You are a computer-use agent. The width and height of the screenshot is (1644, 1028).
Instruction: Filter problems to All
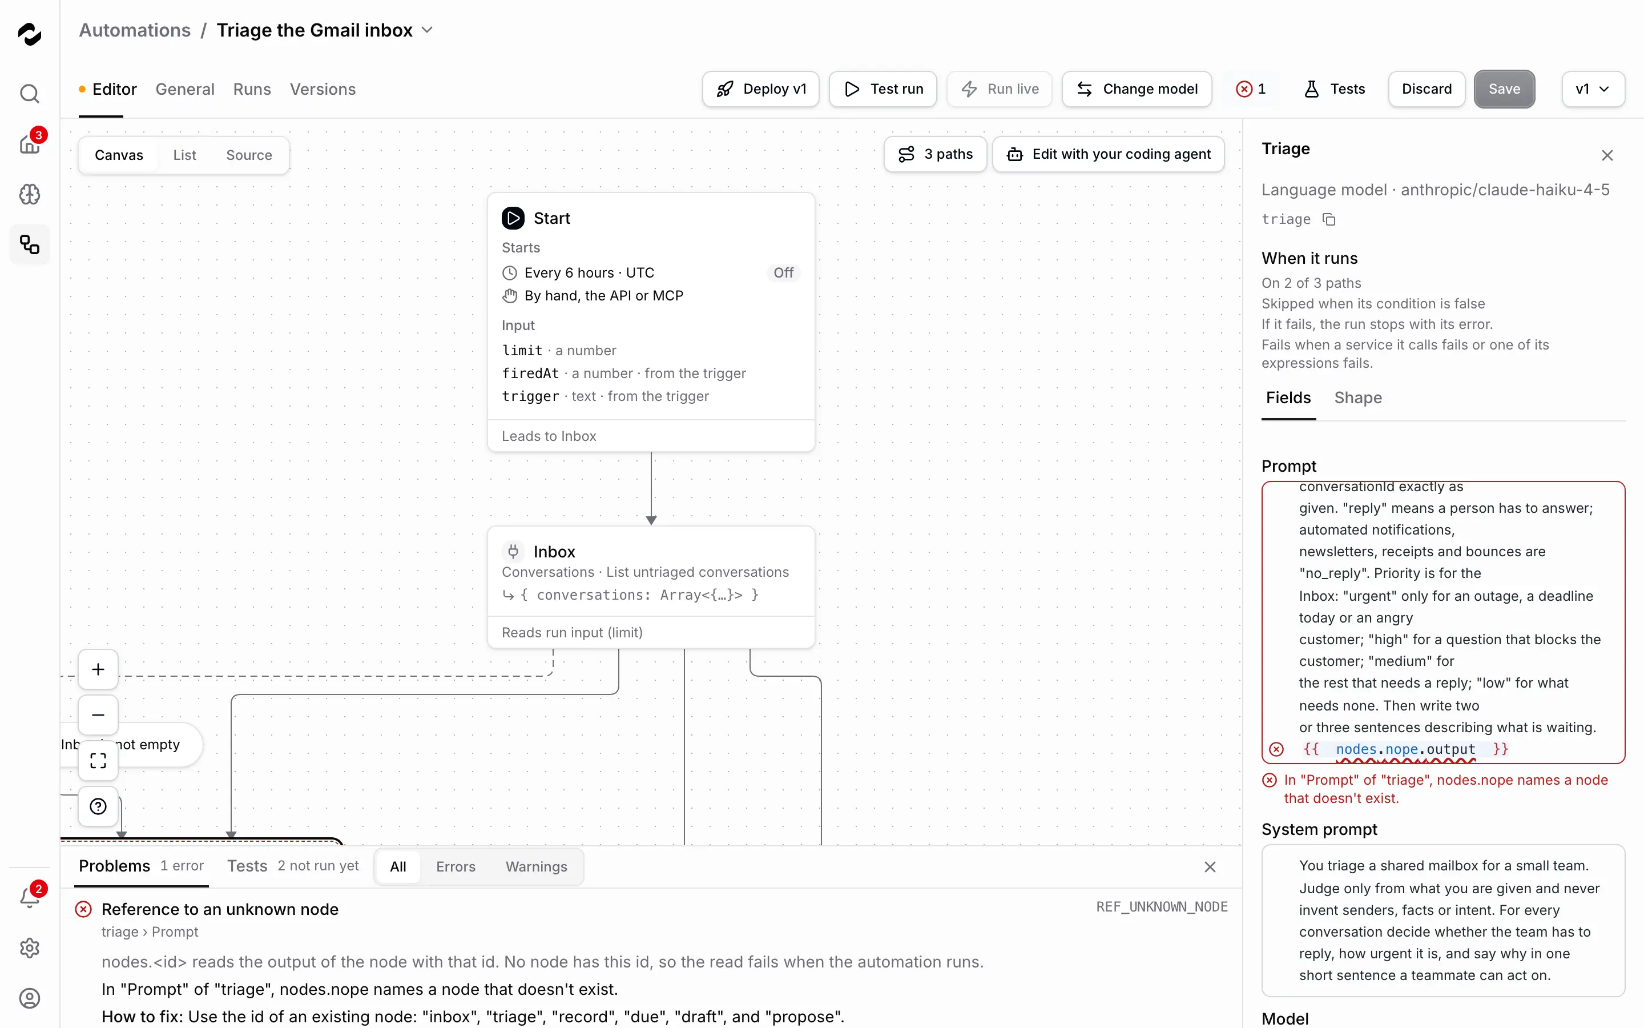coord(398,867)
